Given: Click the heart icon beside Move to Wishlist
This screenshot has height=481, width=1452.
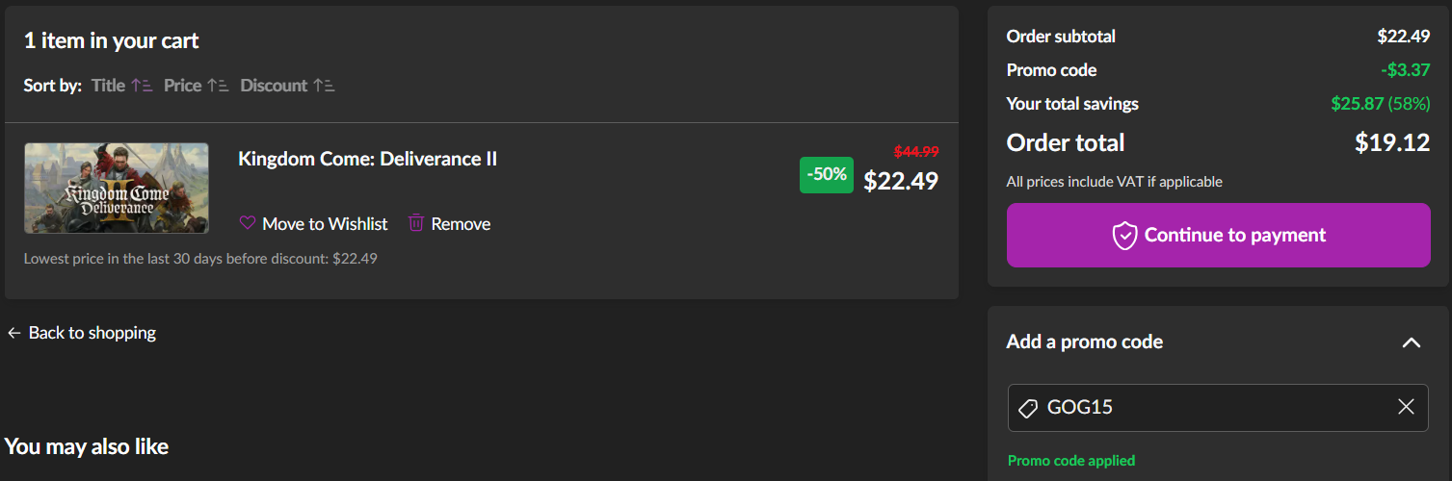Looking at the screenshot, I should point(248,223).
